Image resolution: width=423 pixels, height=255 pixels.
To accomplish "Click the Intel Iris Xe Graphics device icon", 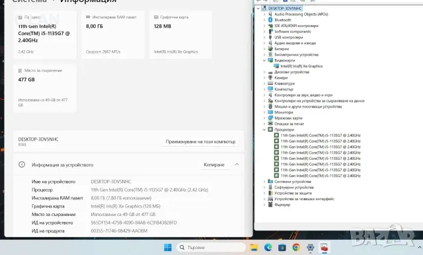I will 276,66.
